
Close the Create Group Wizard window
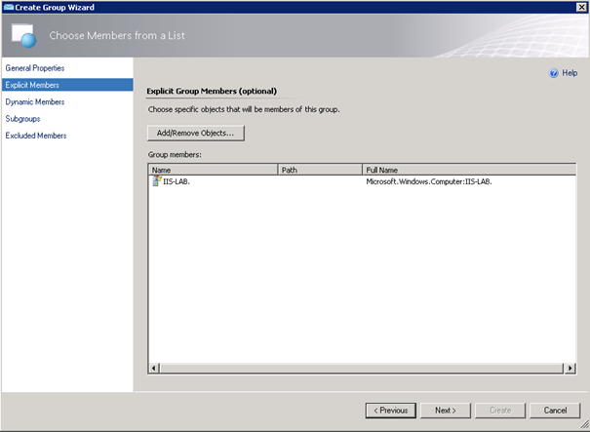click(x=580, y=7)
